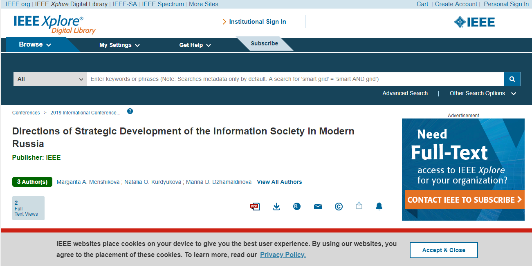The image size is (532, 266).
Task: Open author Margarita A. Menshikova
Action: pos(88,182)
